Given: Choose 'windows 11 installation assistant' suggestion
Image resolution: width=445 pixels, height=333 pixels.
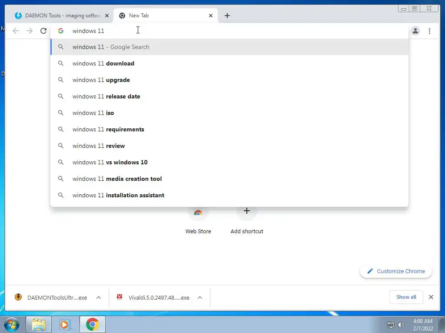Looking at the screenshot, I should click(x=229, y=195).
